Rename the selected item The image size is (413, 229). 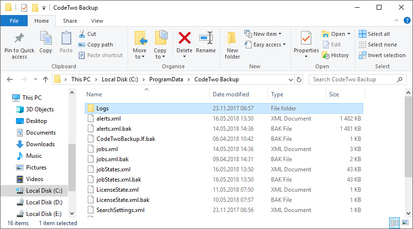click(206, 43)
